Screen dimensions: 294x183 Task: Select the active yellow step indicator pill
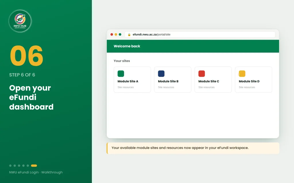[34, 166]
